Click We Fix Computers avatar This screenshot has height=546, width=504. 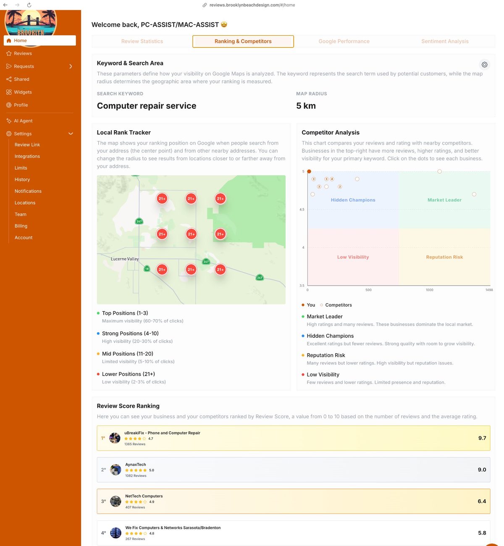(115, 533)
